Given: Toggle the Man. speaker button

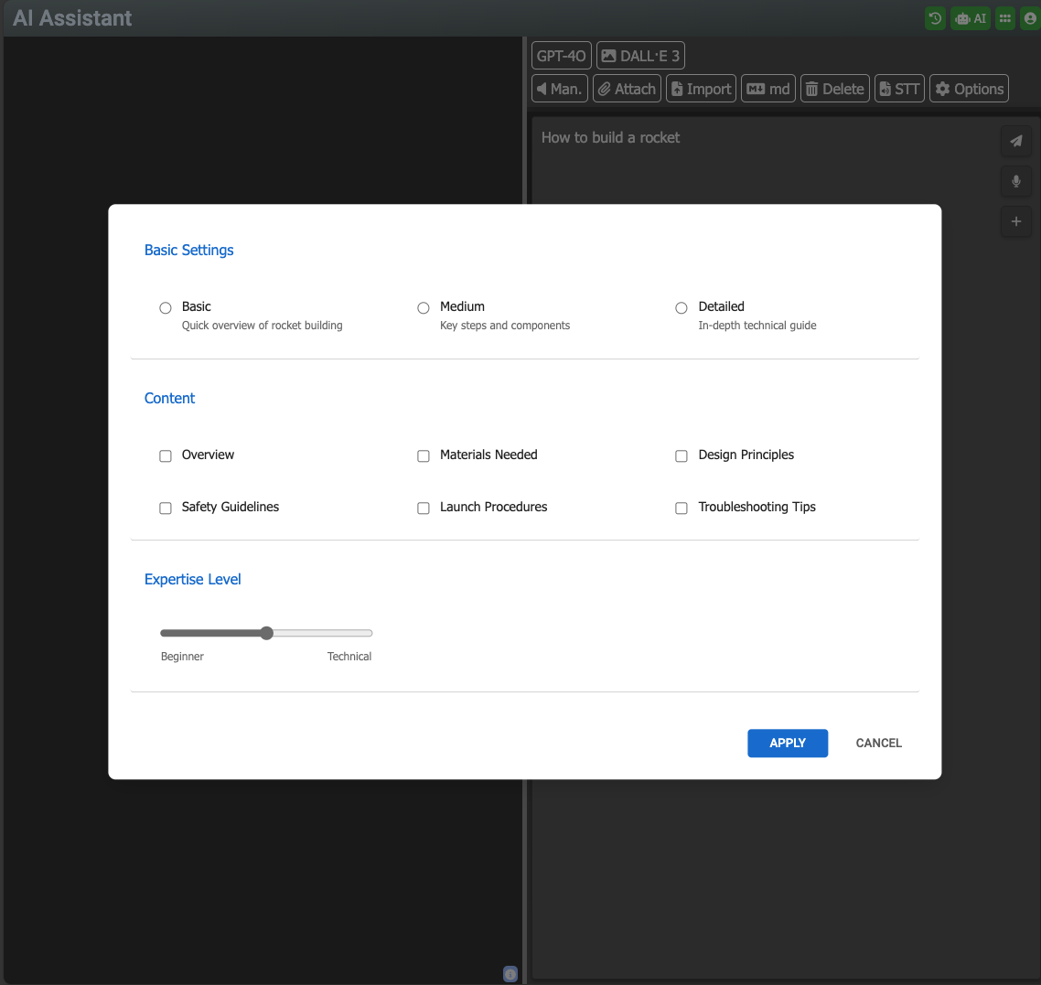Looking at the screenshot, I should point(560,89).
